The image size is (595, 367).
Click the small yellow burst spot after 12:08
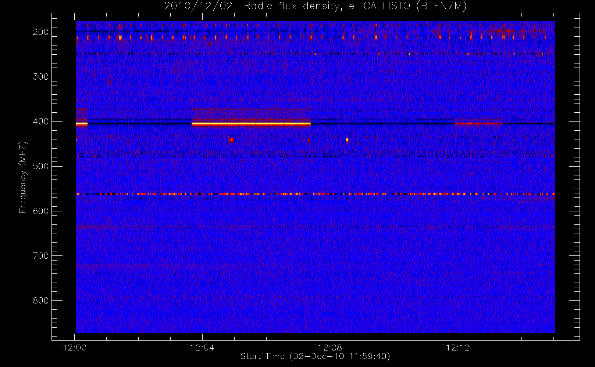(347, 139)
